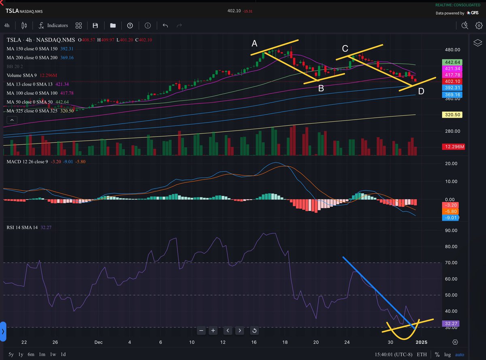Click undo arrow in toolbar
This screenshot has height=360, width=486.
[x=165, y=25]
